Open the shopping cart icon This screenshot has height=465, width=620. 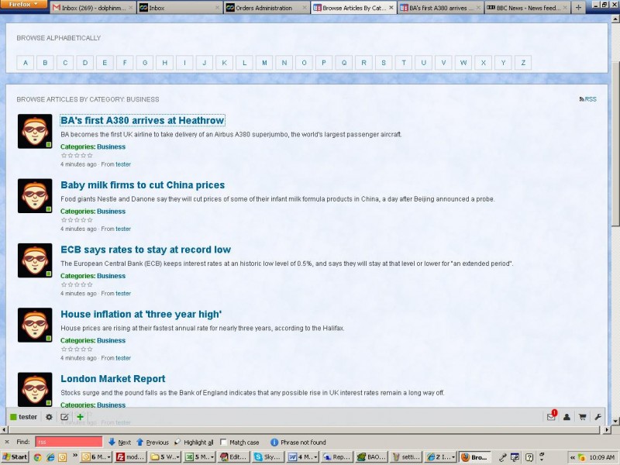pos(583,417)
